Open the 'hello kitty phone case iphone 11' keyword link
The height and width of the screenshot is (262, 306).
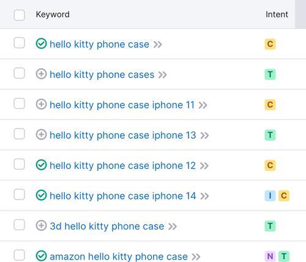pos(122,105)
